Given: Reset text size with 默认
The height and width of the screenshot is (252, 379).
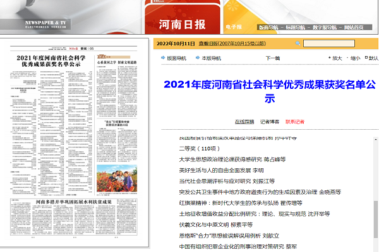Looking at the screenshot, I should pyautogui.click(x=371, y=58).
